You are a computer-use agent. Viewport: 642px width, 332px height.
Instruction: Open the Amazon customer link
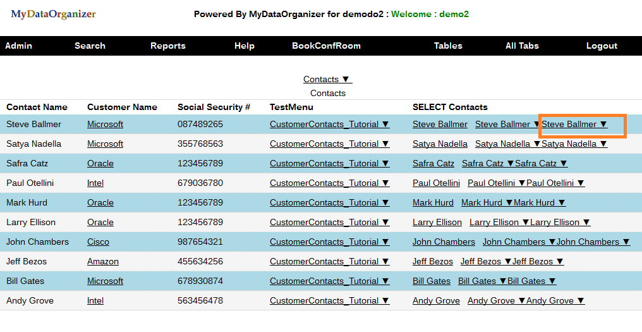click(x=103, y=262)
